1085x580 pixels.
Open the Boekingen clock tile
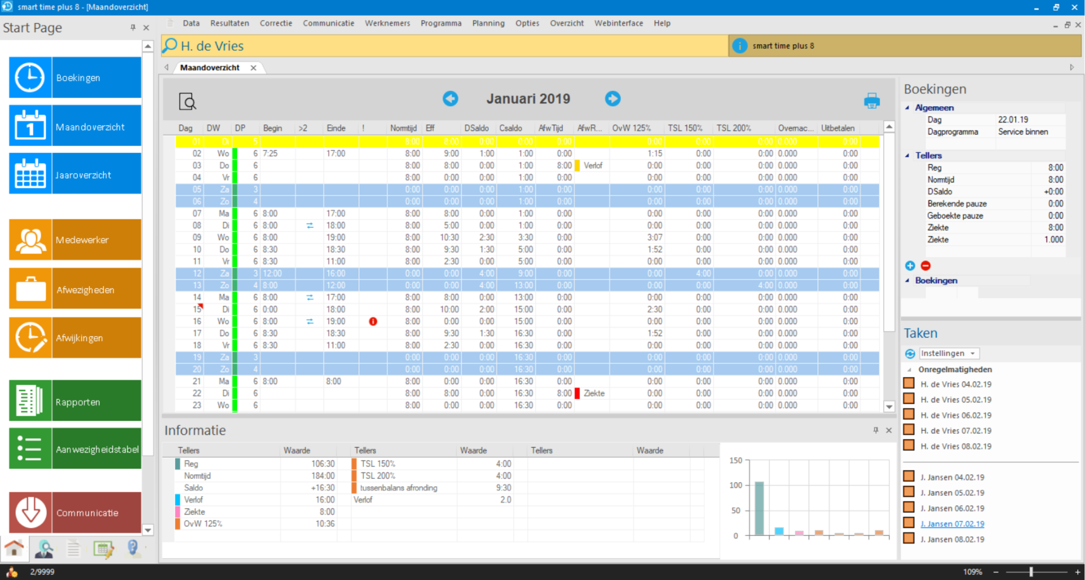pos(75,77)
